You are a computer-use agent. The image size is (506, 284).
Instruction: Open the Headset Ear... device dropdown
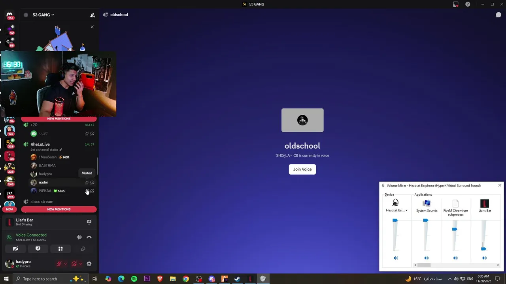[396, 210]
